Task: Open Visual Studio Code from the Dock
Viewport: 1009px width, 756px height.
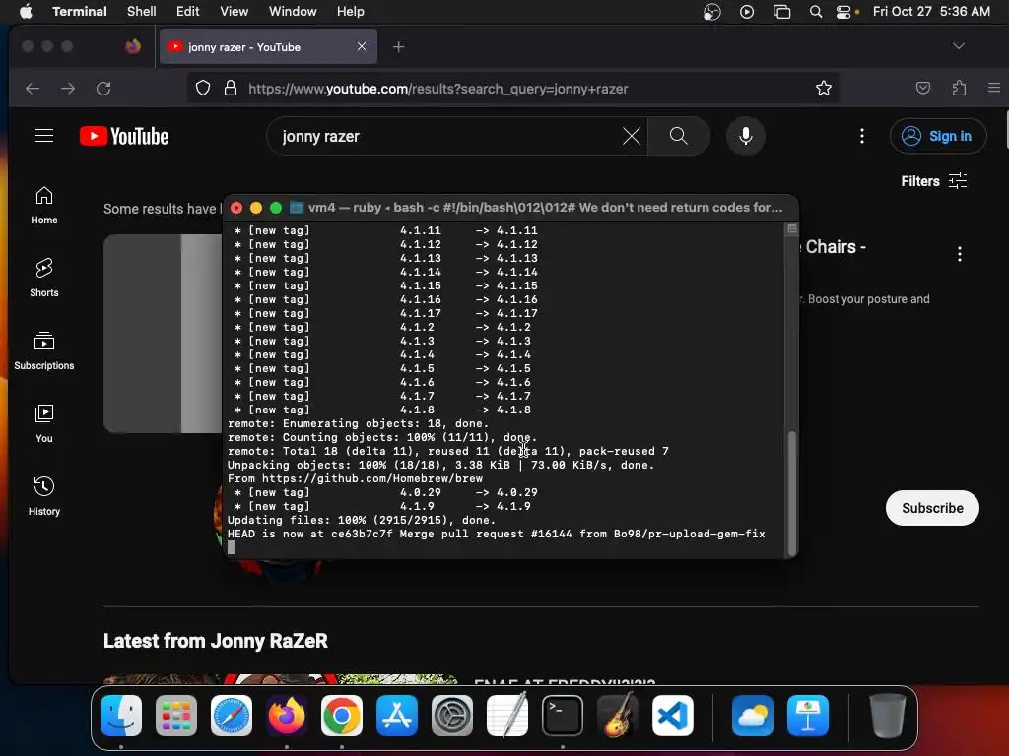Action: click(x=672, y=716)
